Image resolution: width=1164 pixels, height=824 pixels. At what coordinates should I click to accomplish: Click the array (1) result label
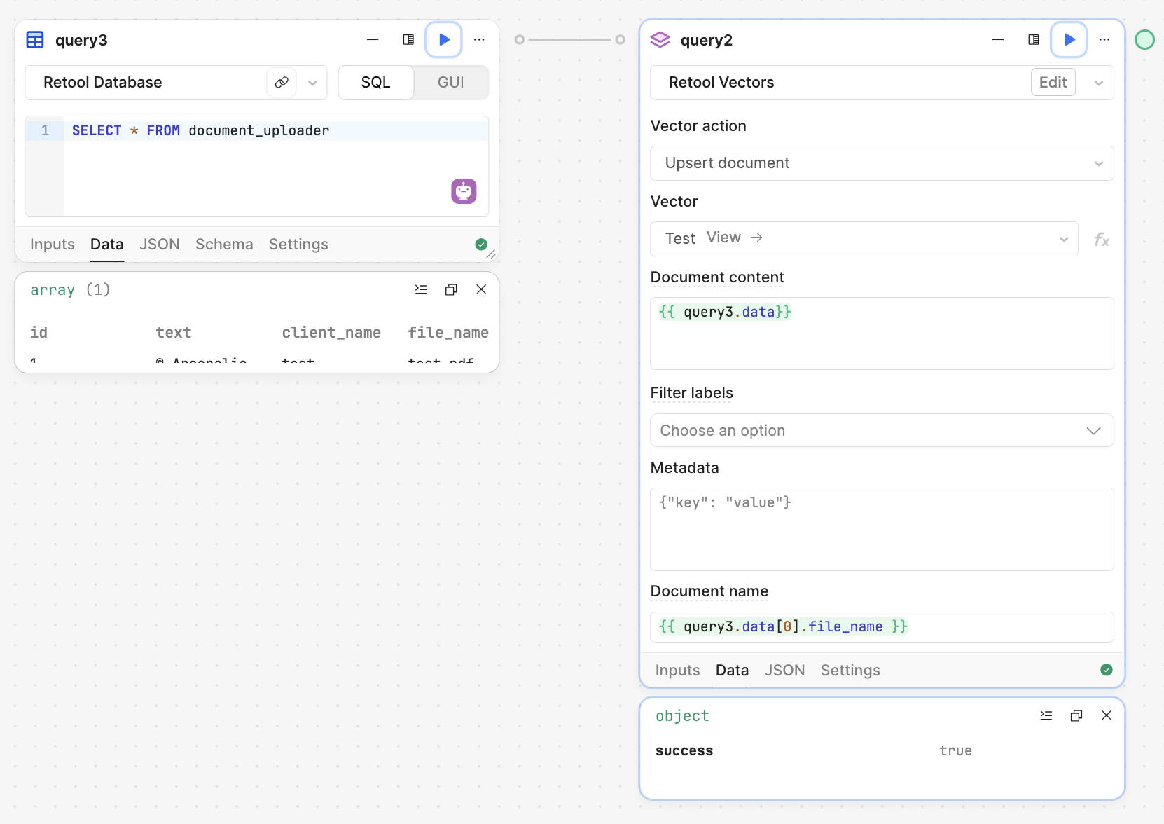click(70, 290)
